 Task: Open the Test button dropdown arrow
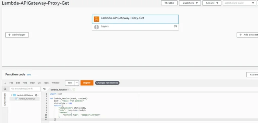pos(77,83)
